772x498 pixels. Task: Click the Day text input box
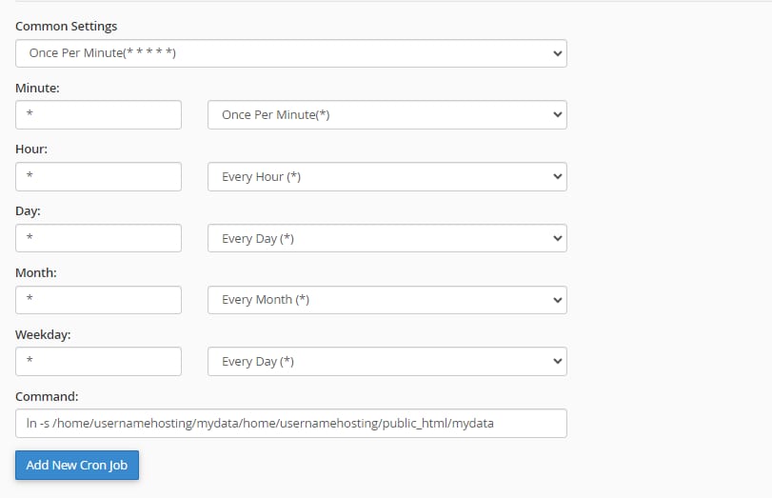point(98,238)
